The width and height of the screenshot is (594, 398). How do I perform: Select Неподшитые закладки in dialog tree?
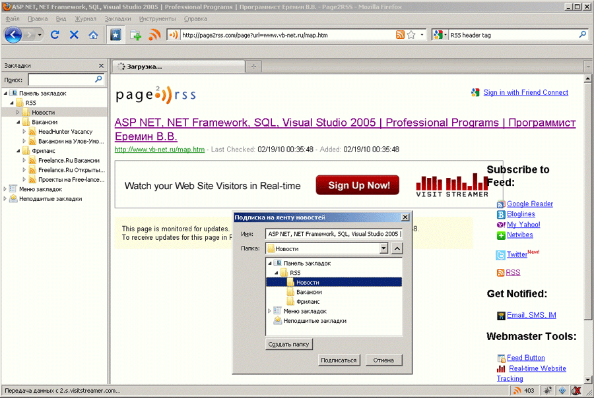click(x=310, y=321)
